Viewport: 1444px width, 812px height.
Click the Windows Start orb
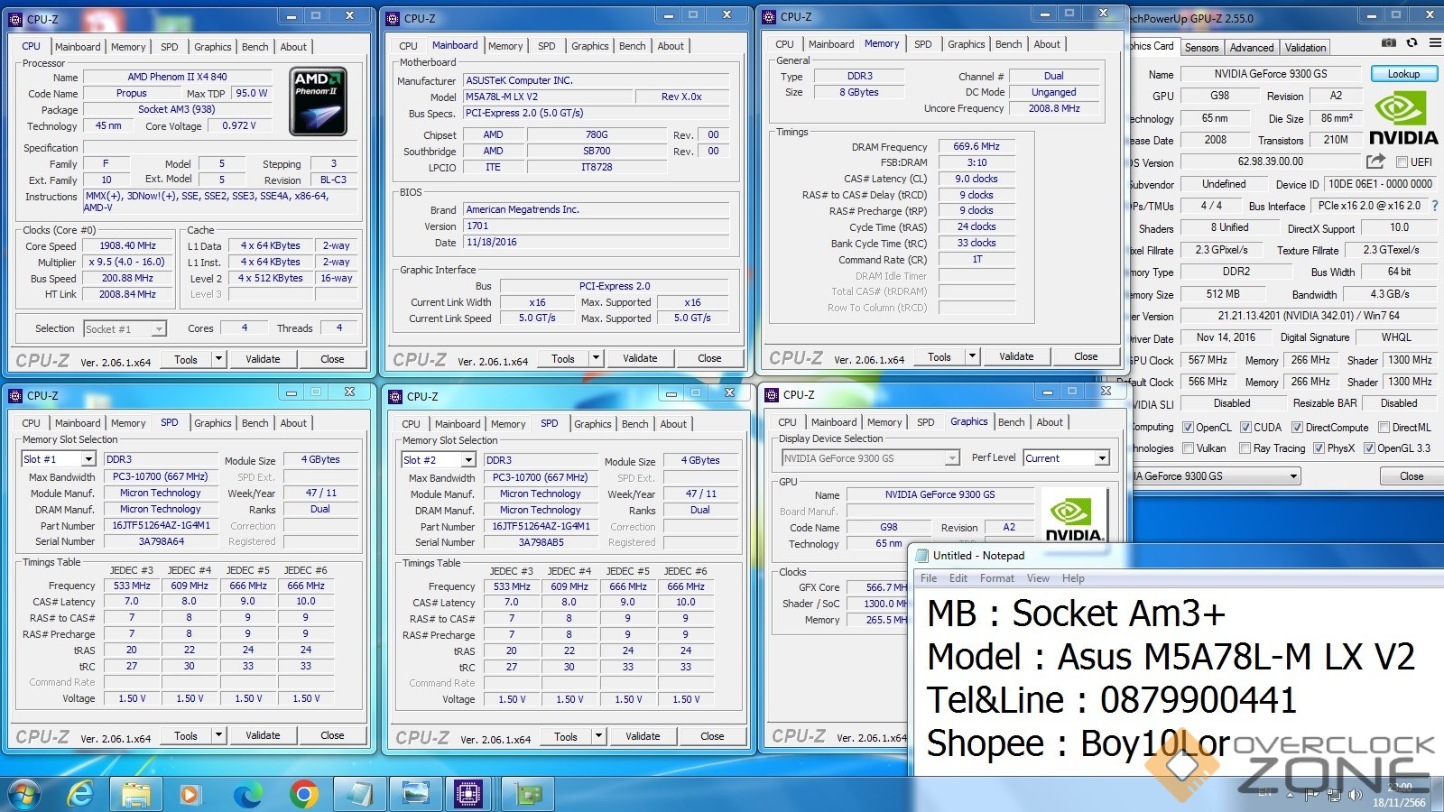click(24, 794)
